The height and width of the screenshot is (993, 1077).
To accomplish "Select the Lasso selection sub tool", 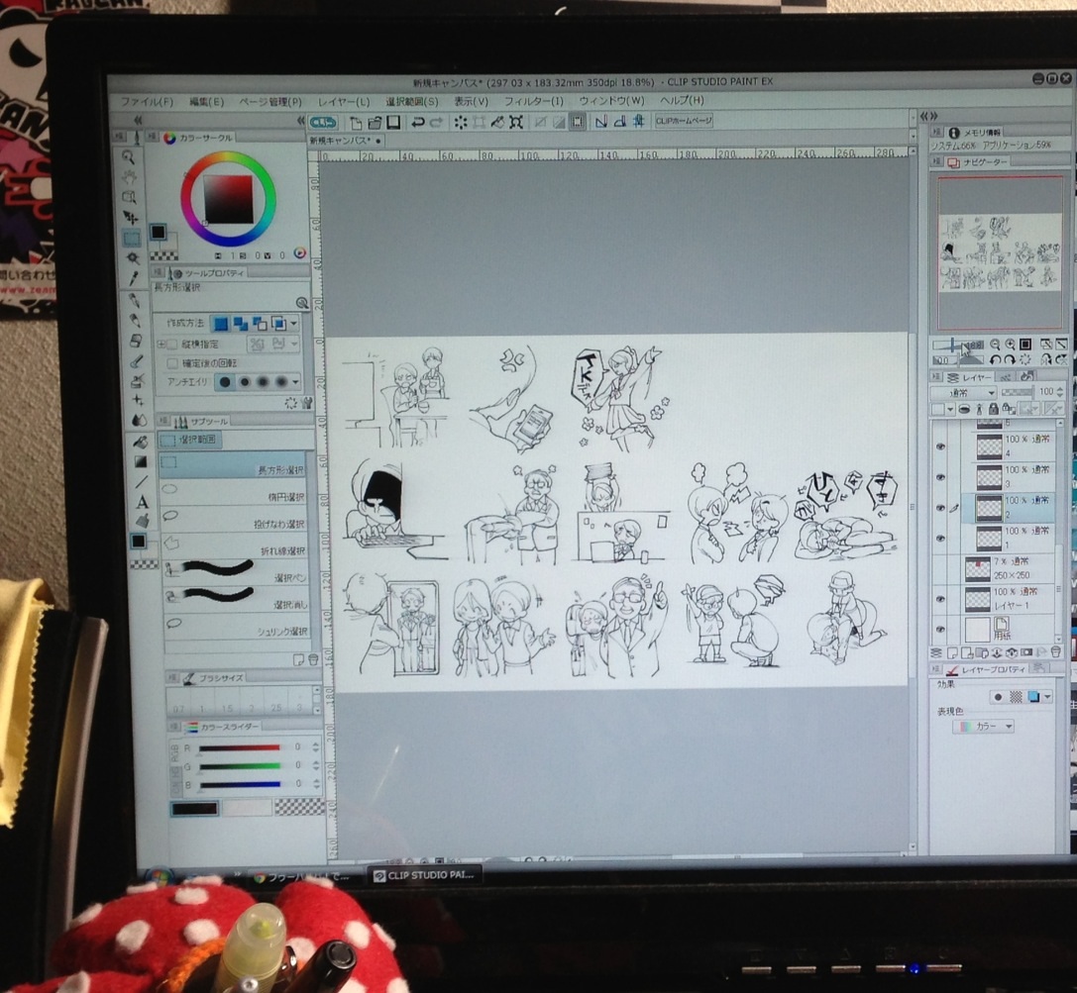I will pyautogui.click(x=234, y=520).
